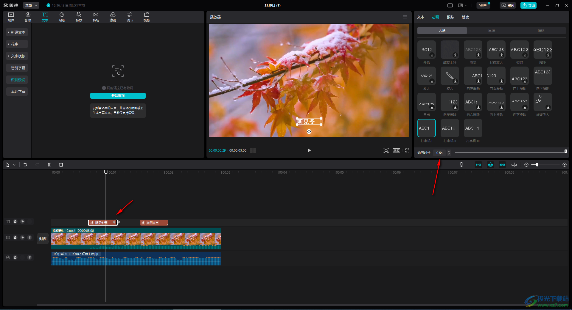Mute the video track's original sound
The image size is (572, 310).
click(x=29, y=237)
